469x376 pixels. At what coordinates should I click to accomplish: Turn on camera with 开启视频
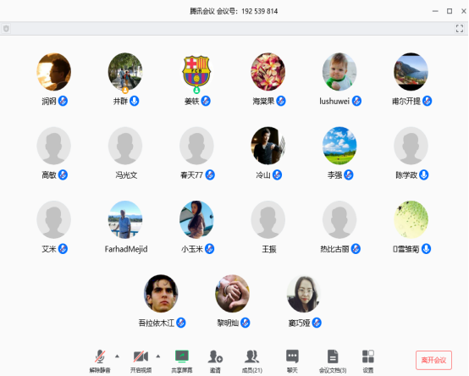141,362
